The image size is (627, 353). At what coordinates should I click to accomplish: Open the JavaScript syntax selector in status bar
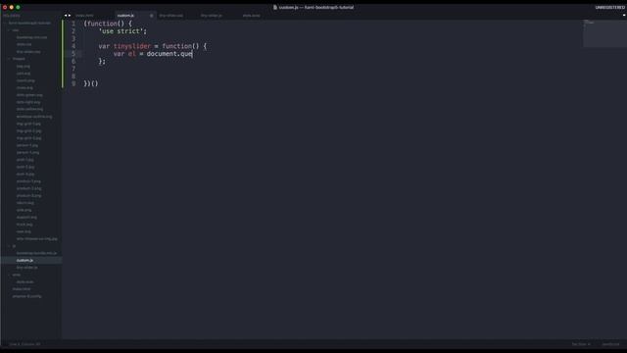610,344
